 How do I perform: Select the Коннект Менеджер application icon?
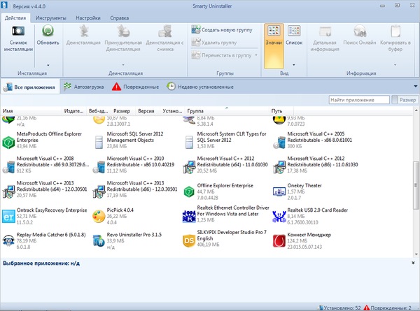[280, 240]
